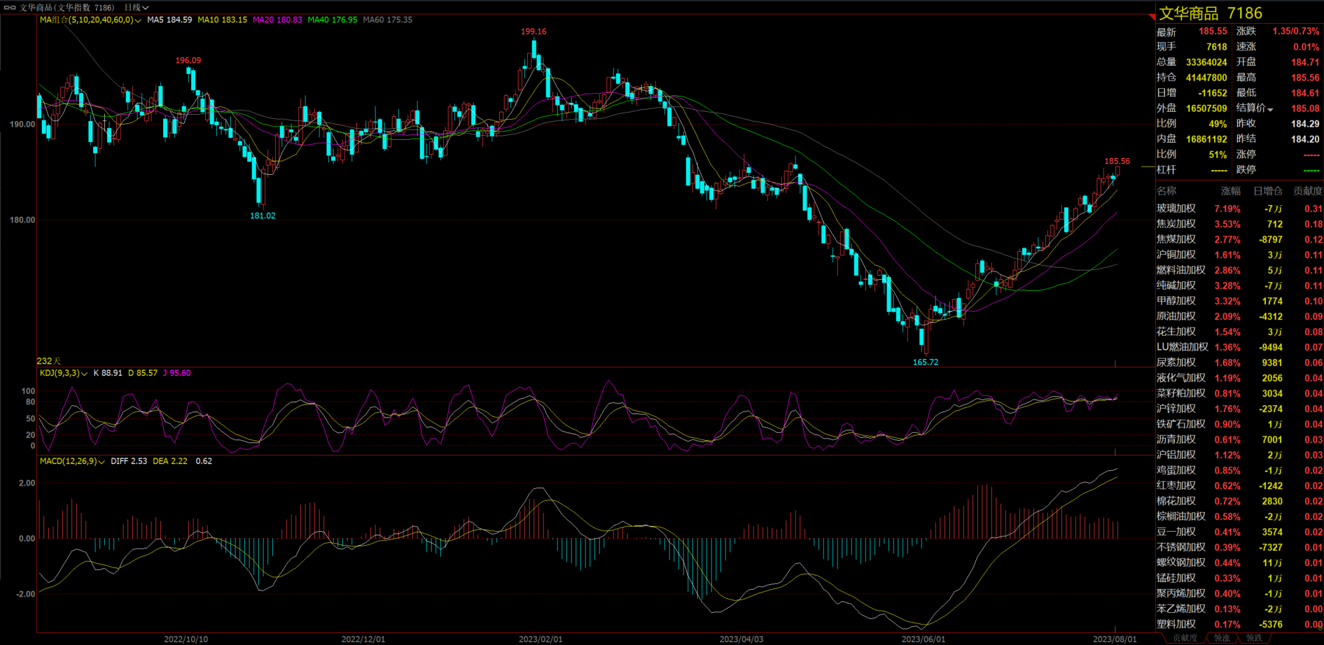Select the 塑料加权 row

pyautogui.click(x=1239, y=625)
